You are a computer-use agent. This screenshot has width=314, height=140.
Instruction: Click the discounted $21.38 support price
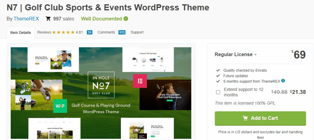(298, 92)
